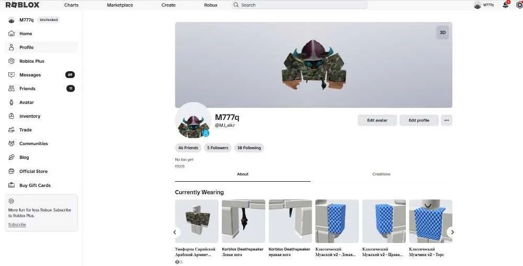The height and width of the screenshot is (266, 523).
Task: Show previous Currently Wearing items arrow
Action: point(175,232)
